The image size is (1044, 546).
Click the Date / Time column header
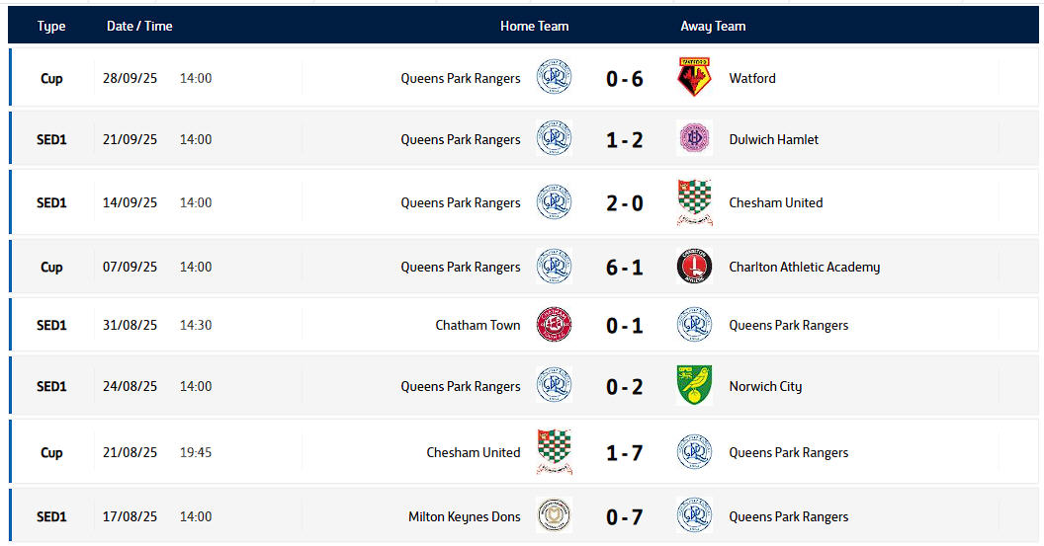tap(139, 26)
